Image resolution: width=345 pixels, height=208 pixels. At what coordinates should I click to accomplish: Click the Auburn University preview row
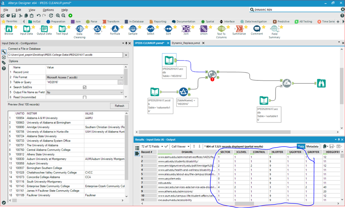[x=66, y=164]
